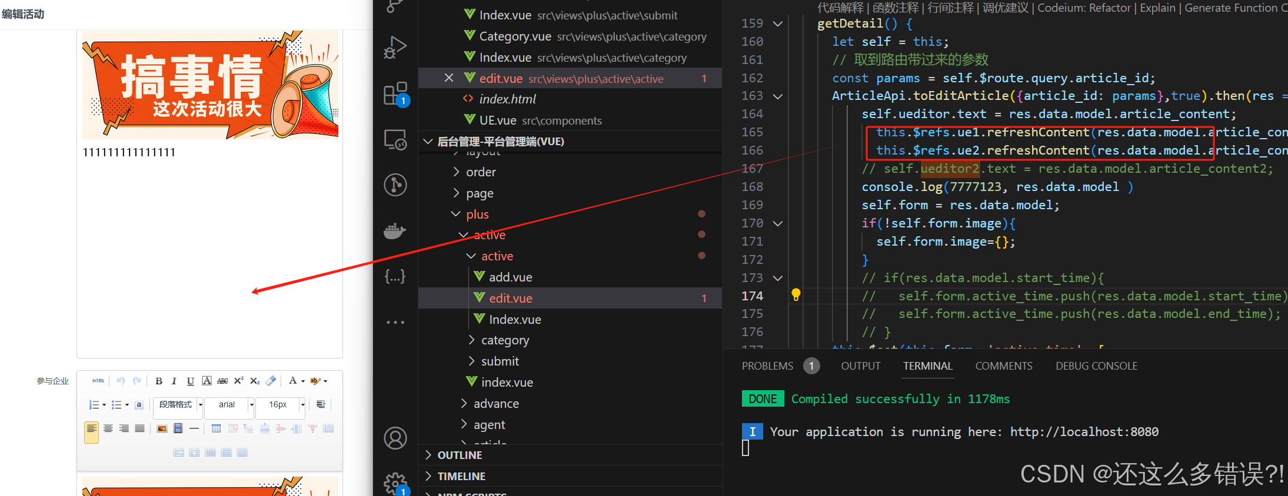Collapse the 后台管理-平台管理端(VUE) folder section
This screenshot has height=496, width=1288.
(x=570, y=142)
